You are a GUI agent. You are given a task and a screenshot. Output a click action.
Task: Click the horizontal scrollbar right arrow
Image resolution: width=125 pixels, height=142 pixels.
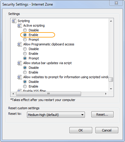click(x=106, y=94)
